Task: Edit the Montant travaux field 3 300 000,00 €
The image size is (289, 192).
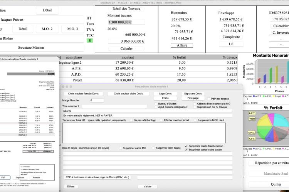Action: (126, 22)
